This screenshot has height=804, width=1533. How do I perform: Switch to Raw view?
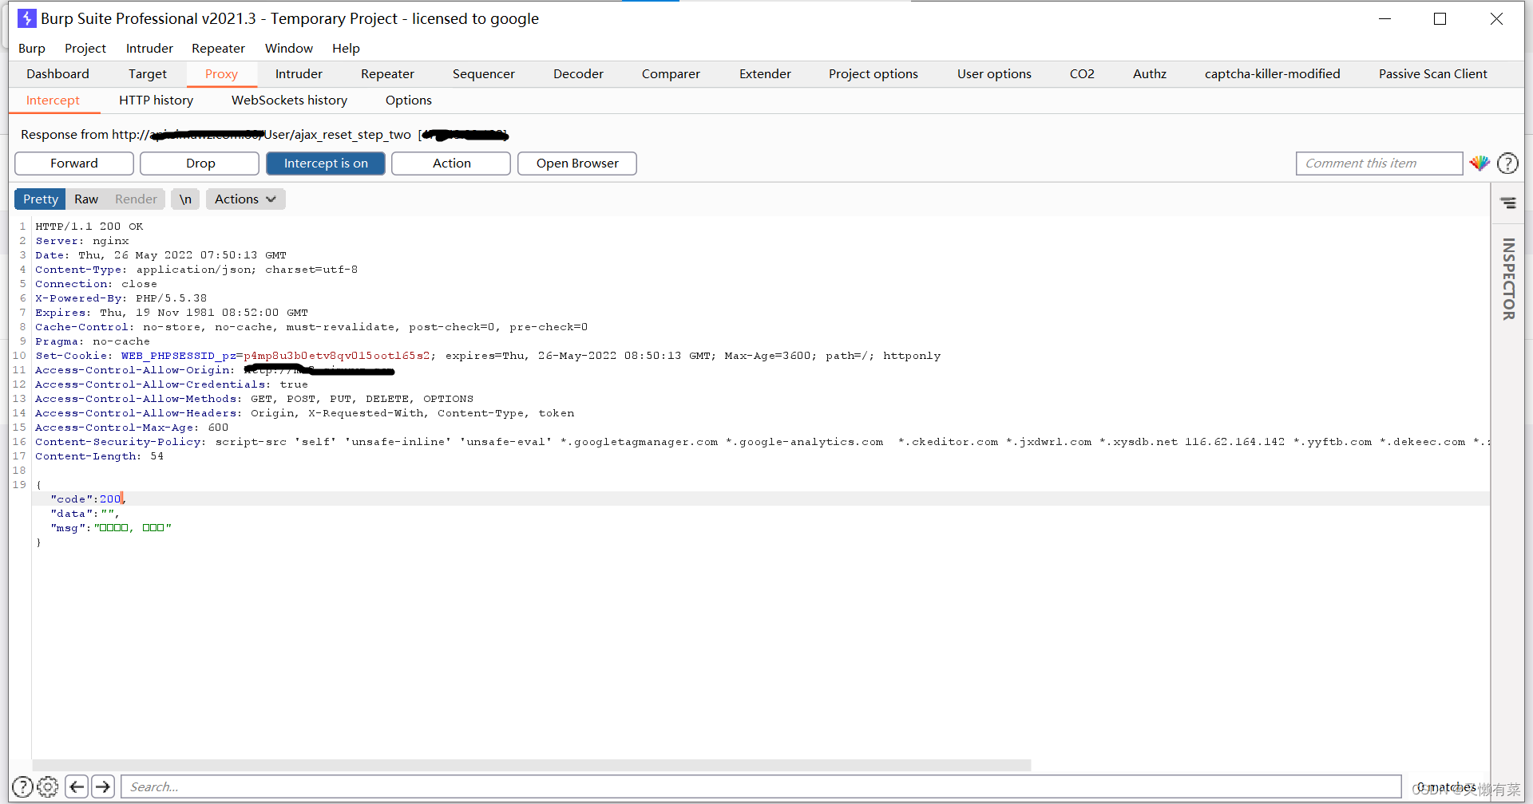(x=86, y=199)
